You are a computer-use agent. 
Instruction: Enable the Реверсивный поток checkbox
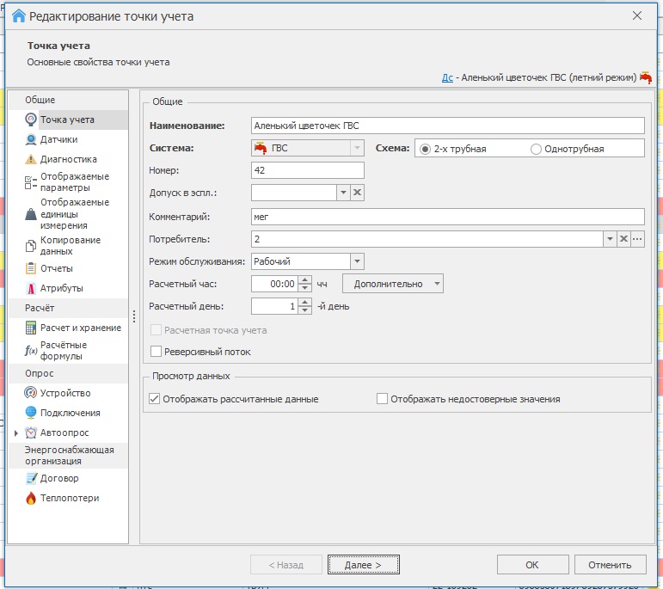click(156, 352)
